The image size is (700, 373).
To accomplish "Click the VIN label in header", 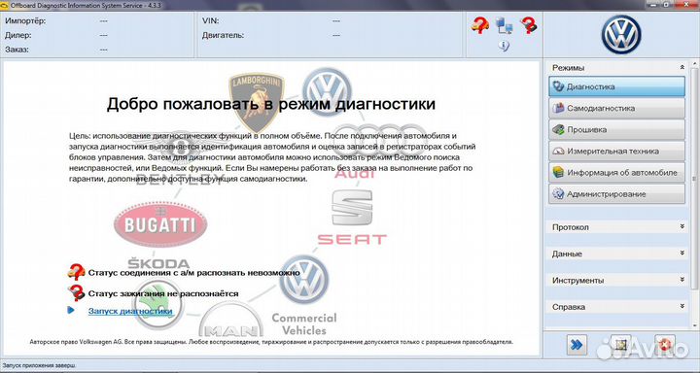I will tap(210, 21).
